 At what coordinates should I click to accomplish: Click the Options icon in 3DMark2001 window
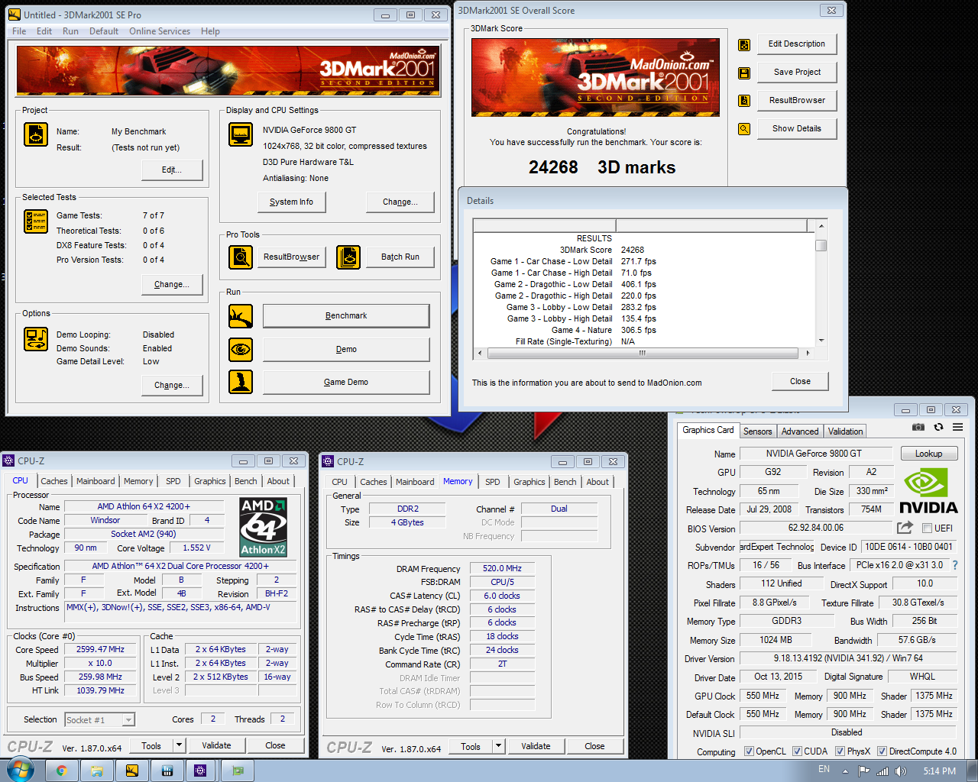coord(36,339)
